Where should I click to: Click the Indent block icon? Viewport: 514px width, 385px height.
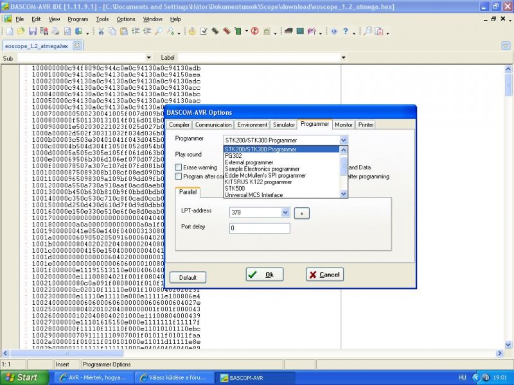tap(136, 31)
